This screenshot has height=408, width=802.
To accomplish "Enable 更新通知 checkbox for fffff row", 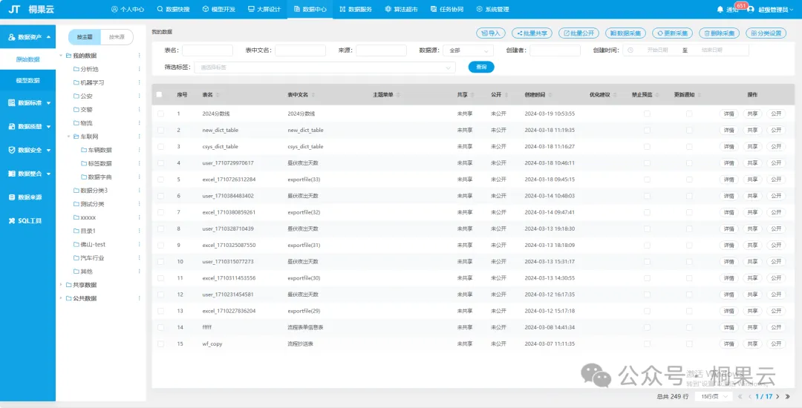I will pyautogui.click(x=689, y=327).
